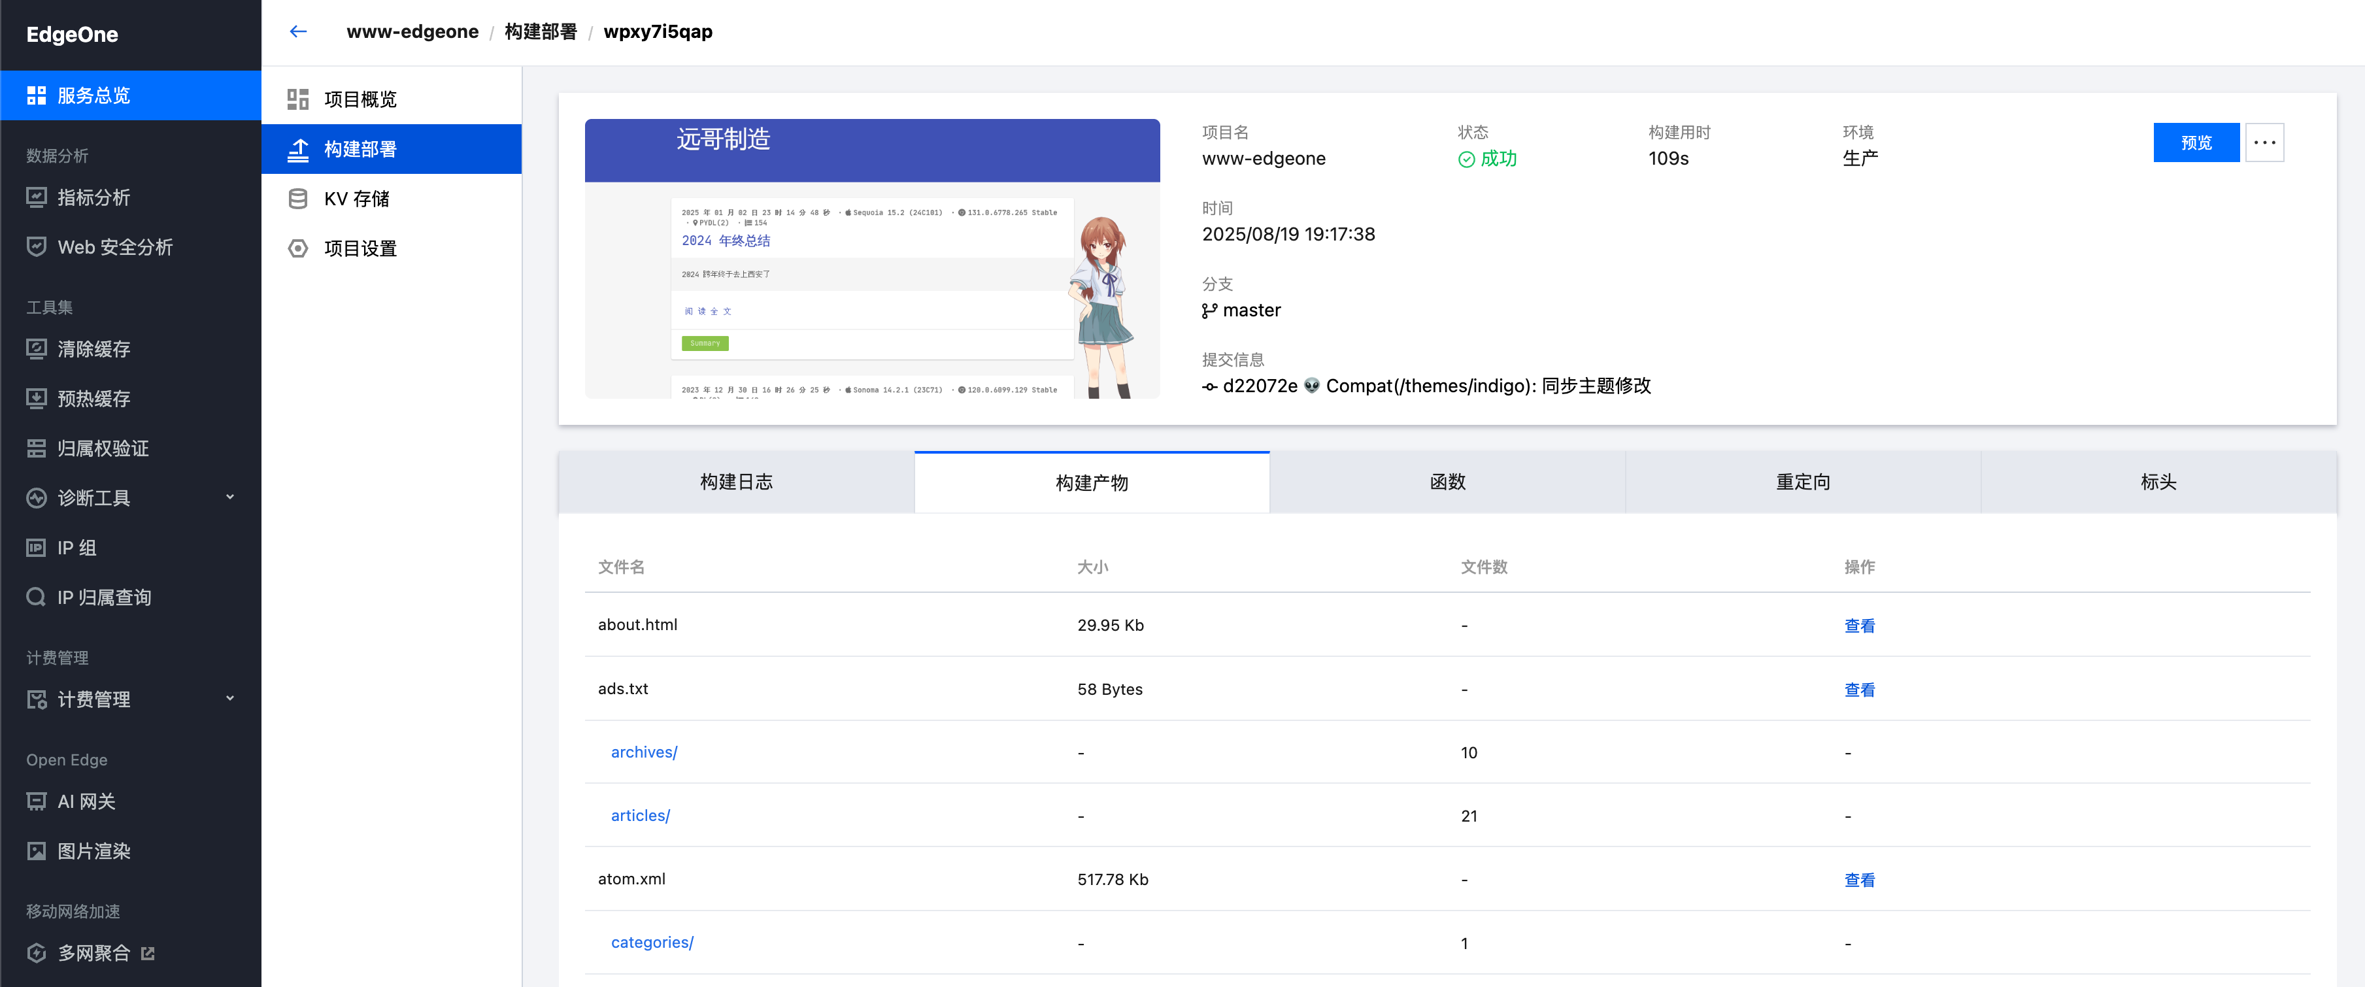Switch to the 构建日志 tab

(735, 482)
